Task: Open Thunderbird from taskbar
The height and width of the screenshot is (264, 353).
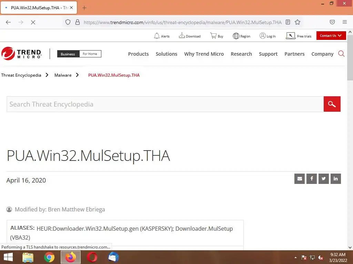Action: (x=113, y=257)
